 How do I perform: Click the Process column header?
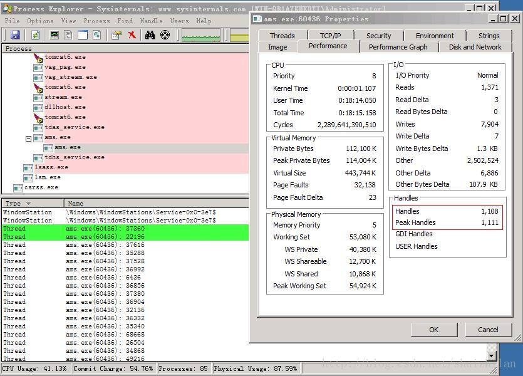125,49
